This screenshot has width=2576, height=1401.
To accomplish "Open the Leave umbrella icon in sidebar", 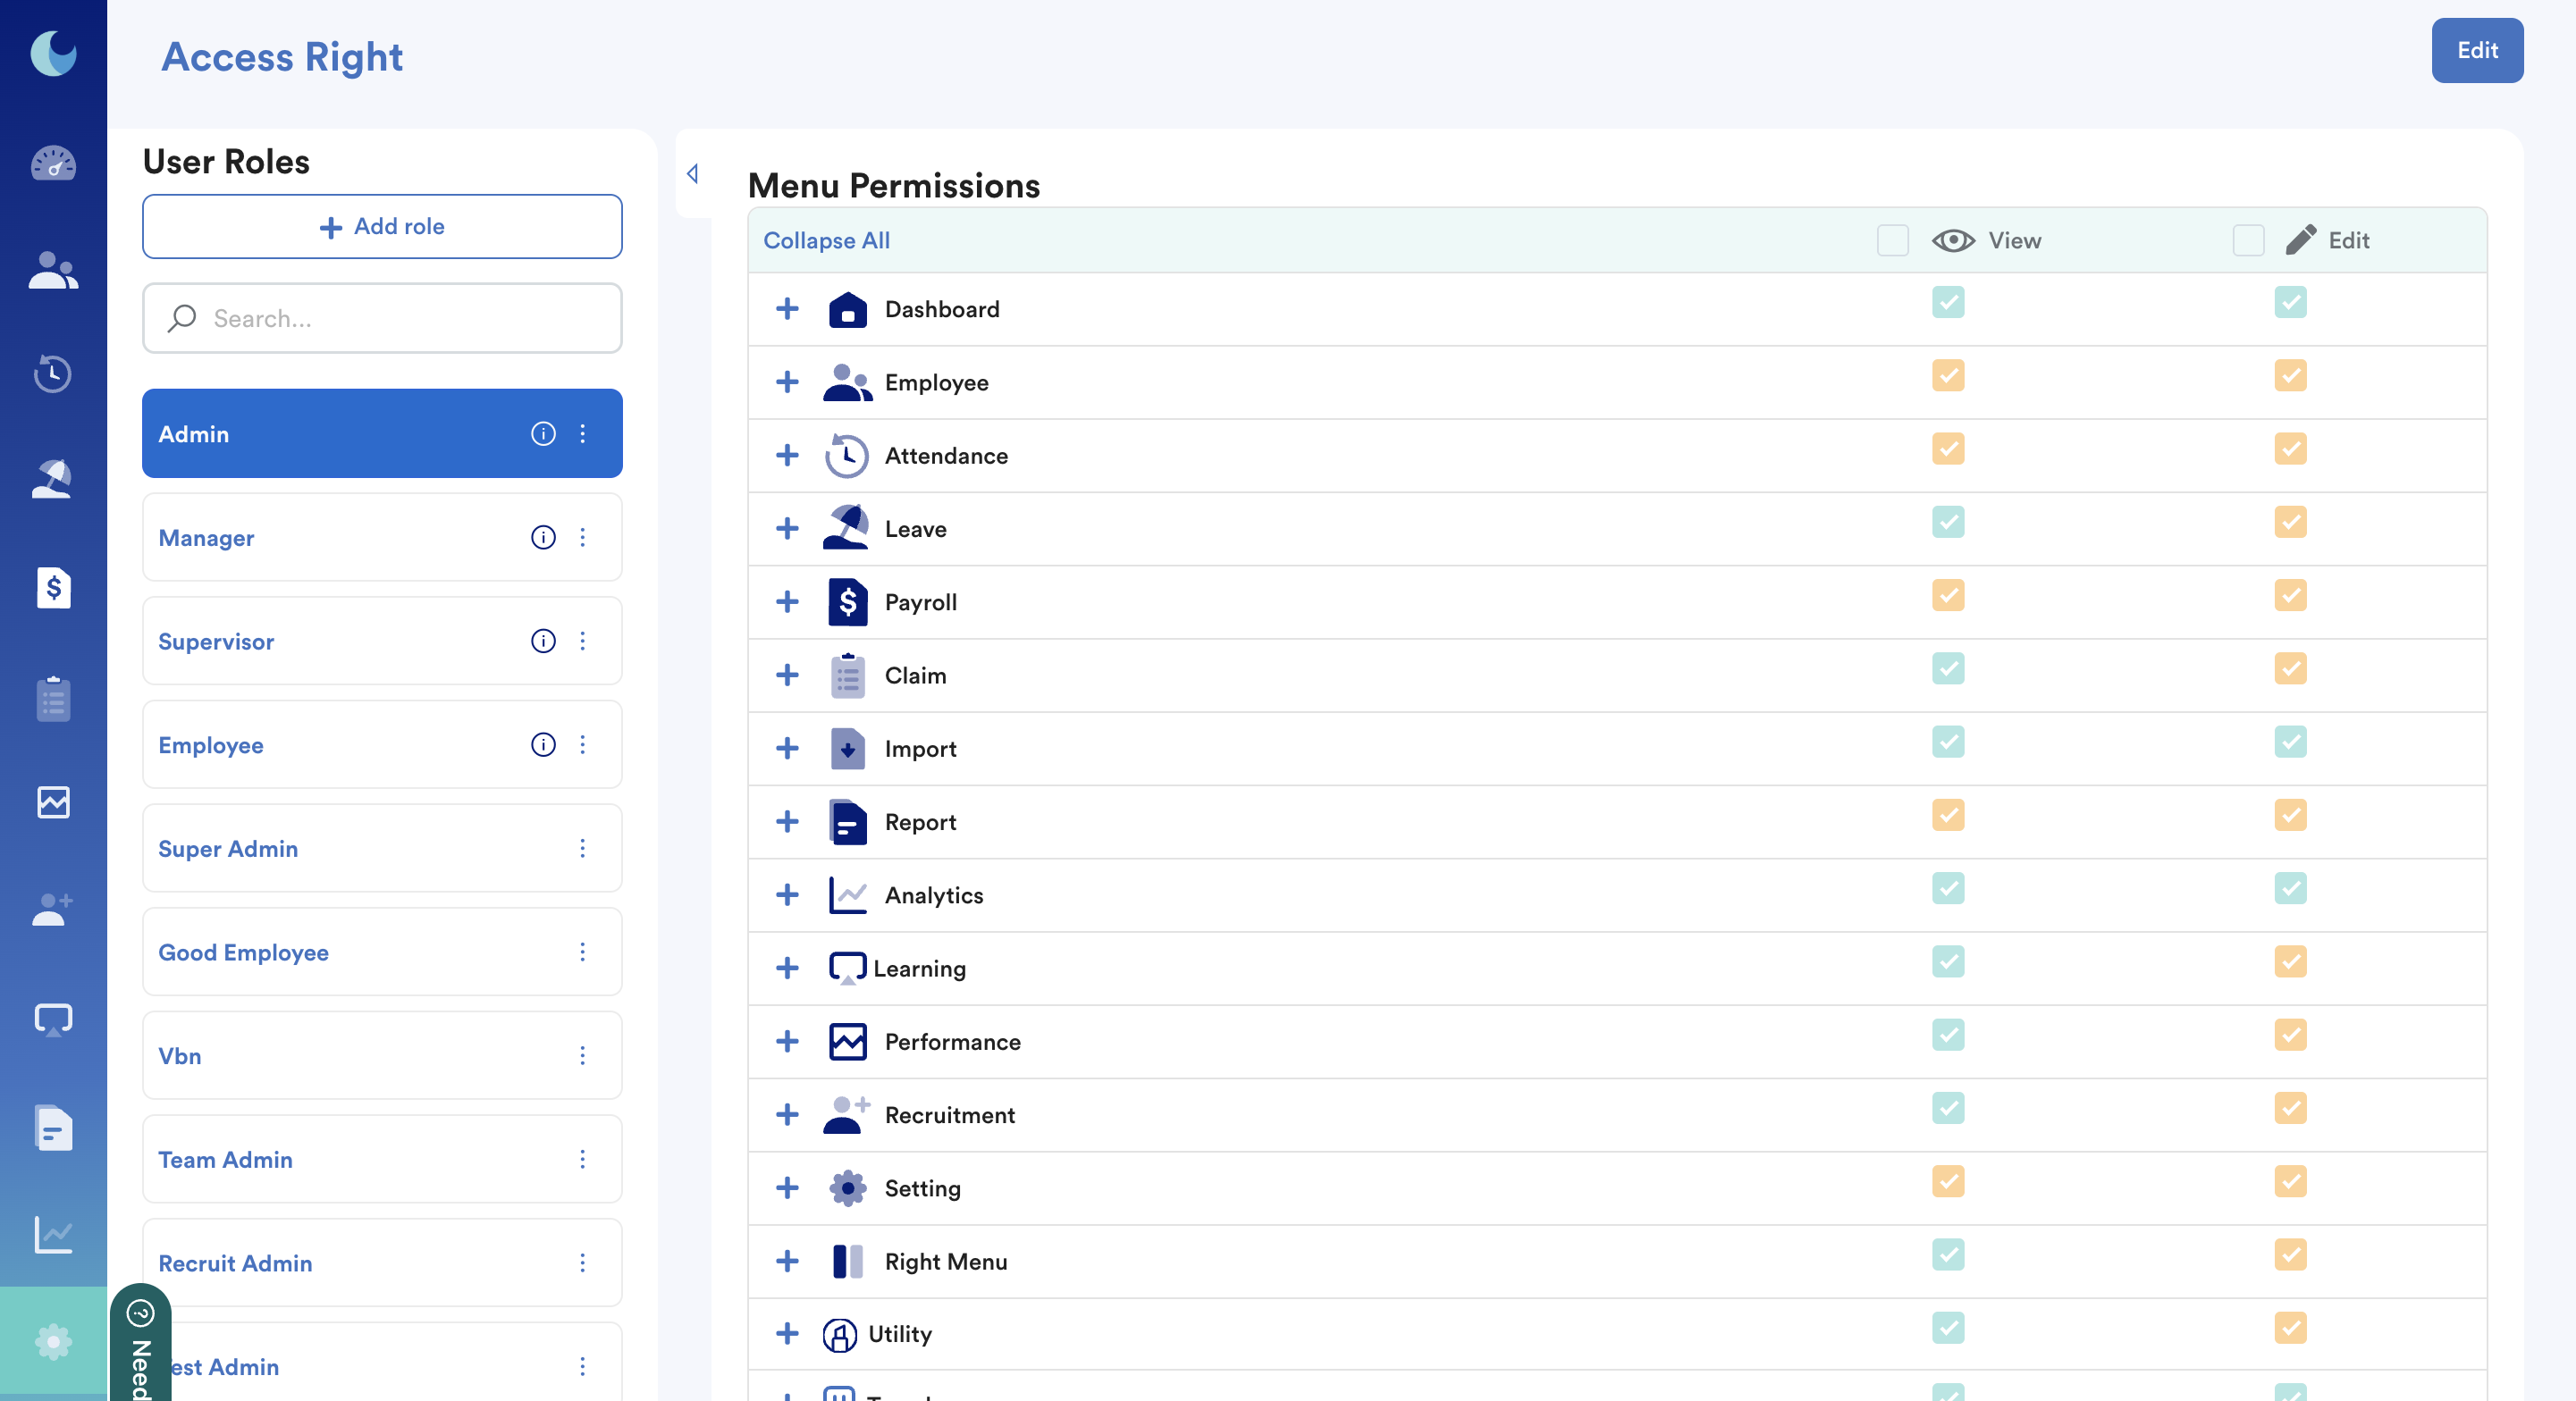I will [x=53, y=480].
